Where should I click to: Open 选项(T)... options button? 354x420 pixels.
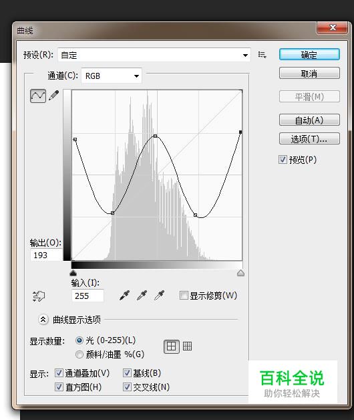(309, 138)
